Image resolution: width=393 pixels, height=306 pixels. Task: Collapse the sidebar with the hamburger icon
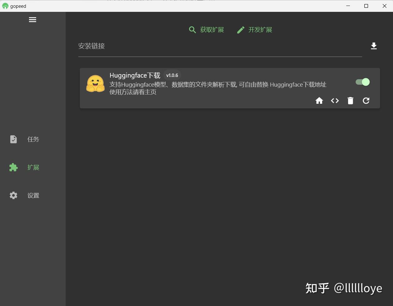pyautogui.click(x=32, y=19)
